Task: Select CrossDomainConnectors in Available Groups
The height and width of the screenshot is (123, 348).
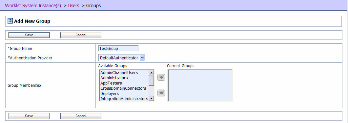Action: coord(123,88)
